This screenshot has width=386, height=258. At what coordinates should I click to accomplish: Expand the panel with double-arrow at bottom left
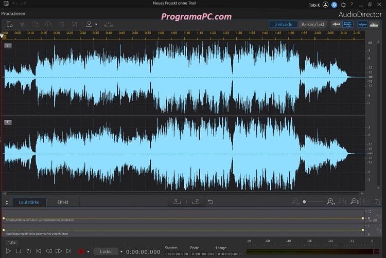(x=7, y=202)
